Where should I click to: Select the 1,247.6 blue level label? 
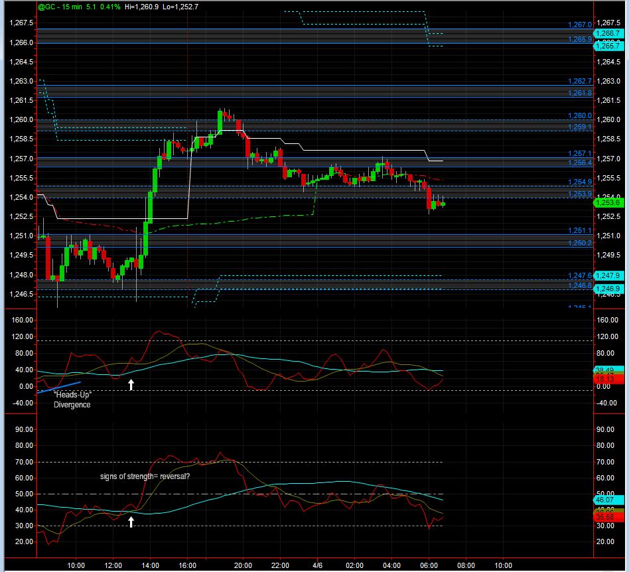pyautogui.click(x=580, y=275)
